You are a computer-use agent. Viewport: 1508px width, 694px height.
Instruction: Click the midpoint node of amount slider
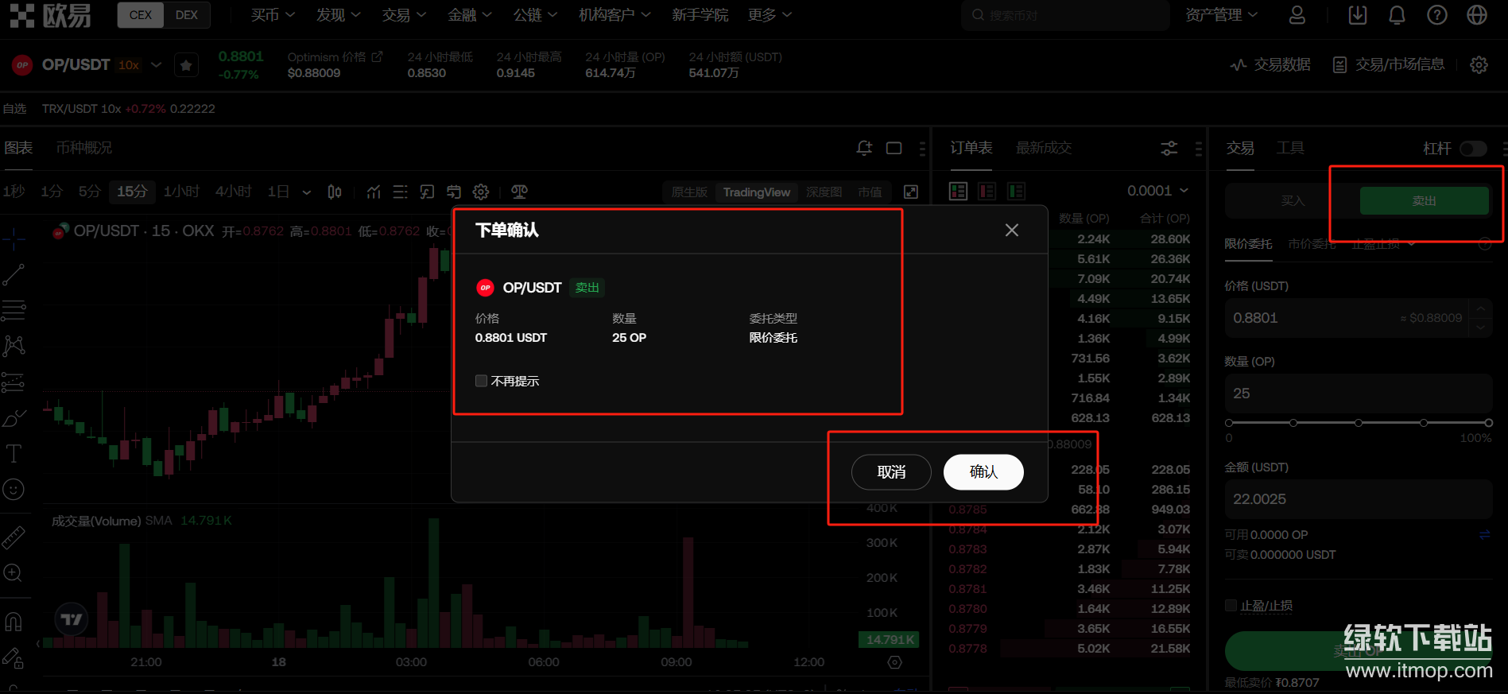coord(1359,423)
